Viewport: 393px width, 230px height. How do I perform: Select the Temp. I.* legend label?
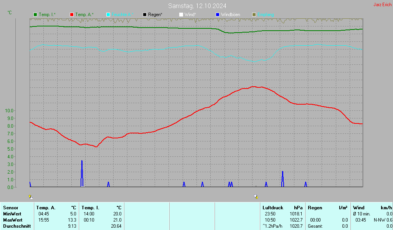pos(47,15)
